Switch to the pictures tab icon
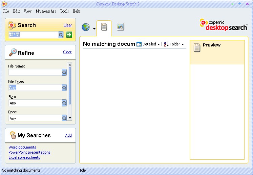 [x=120, y=27]
